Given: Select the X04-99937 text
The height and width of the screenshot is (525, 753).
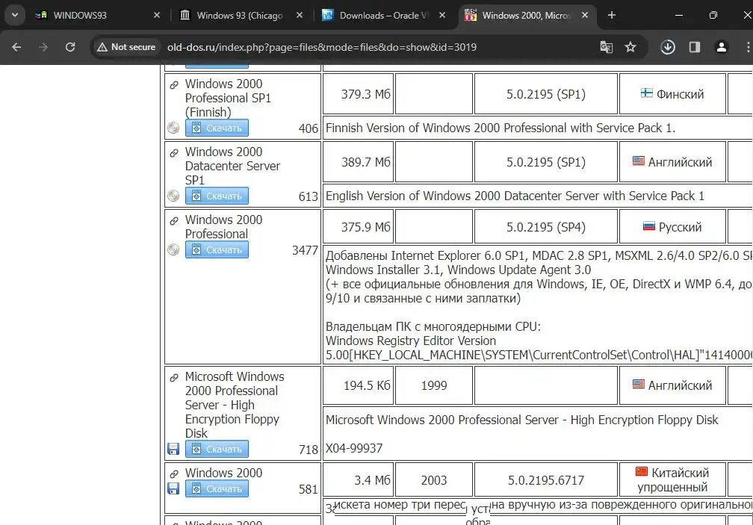Looking at the screenshot, I should click(x=354, y=448).
